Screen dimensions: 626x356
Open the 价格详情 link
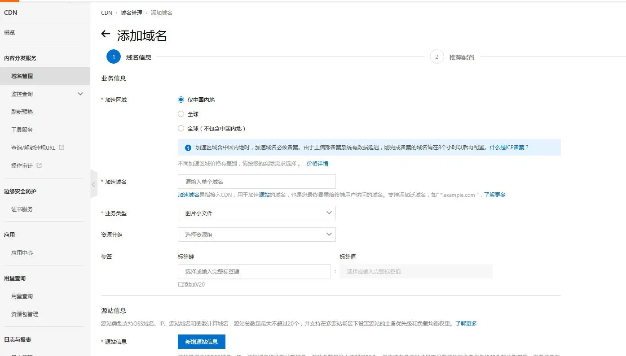click(x=317, y=164)
